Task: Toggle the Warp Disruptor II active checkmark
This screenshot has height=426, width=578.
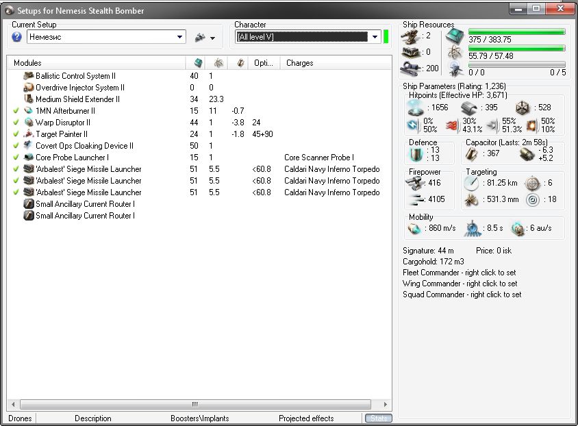Action: coord(16,123)
